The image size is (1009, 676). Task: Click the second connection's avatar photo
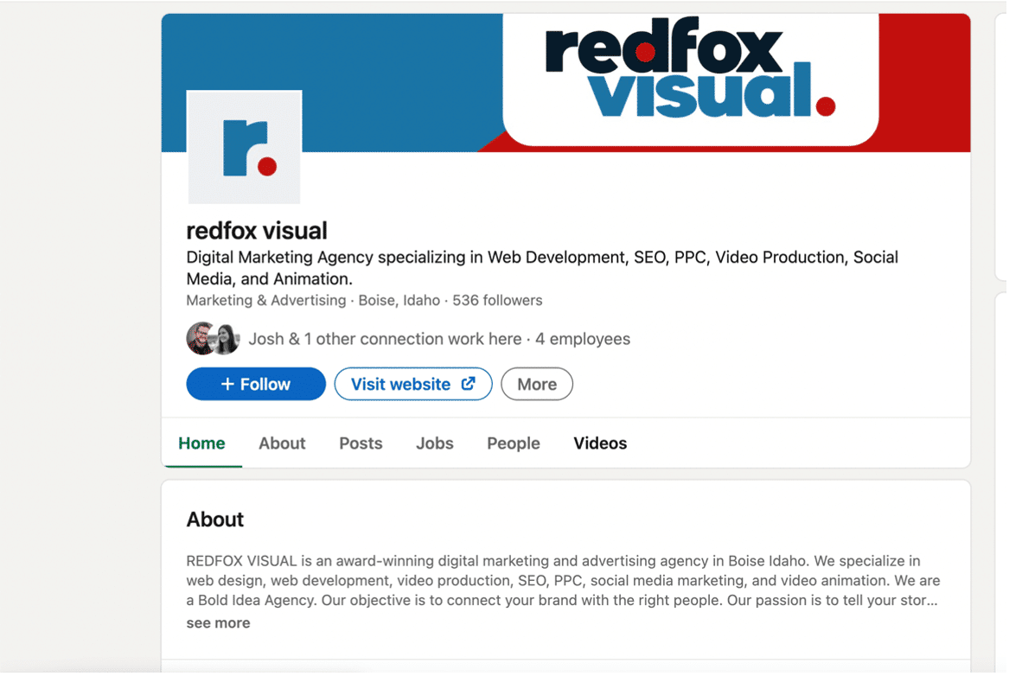click(x=227, y=339)
